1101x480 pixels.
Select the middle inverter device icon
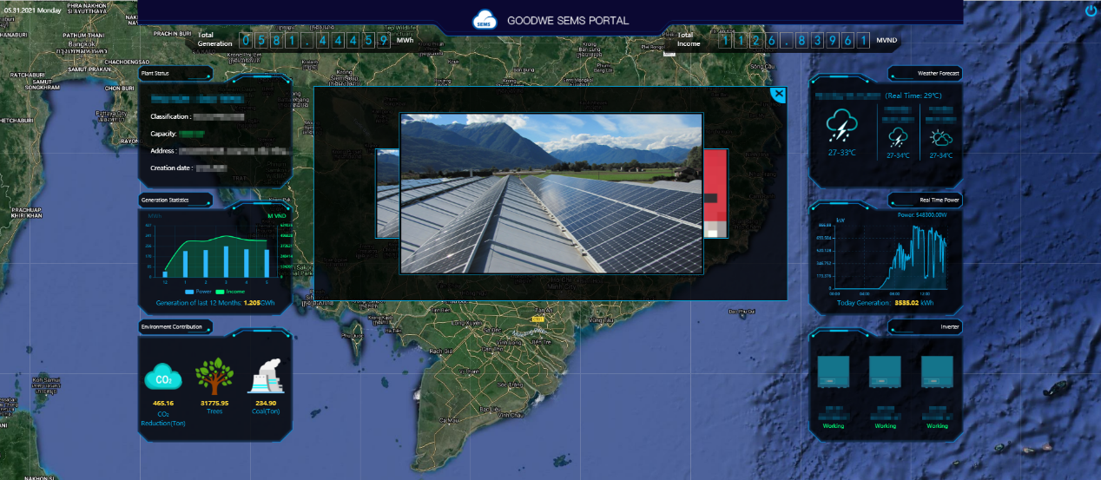coord(885,373)
